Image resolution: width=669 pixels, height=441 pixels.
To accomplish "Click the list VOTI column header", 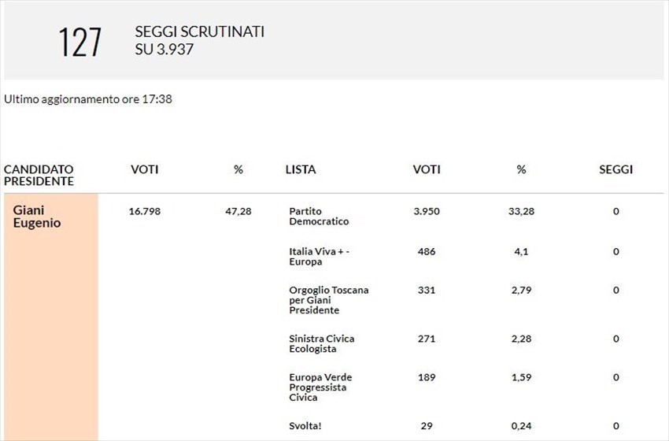I will point(427,169).
